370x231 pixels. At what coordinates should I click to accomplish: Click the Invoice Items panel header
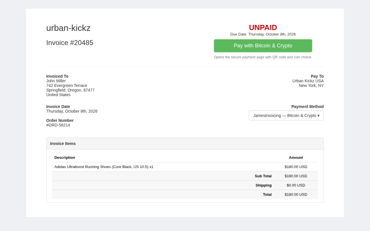click(185, 144)
